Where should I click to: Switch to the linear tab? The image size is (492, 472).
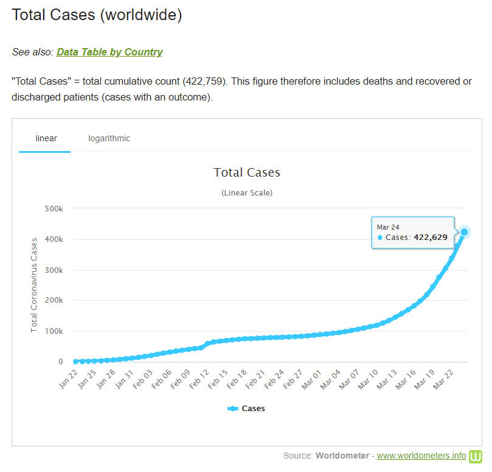(46, 138)
